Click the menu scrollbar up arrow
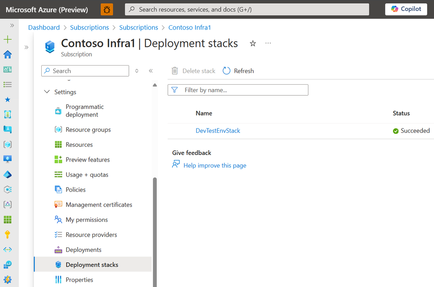This screenshot has height=287, width=434. coord(155,85)
